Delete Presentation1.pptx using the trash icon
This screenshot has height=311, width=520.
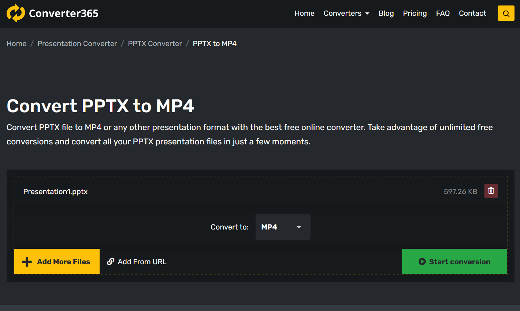(x=491, y=191)
